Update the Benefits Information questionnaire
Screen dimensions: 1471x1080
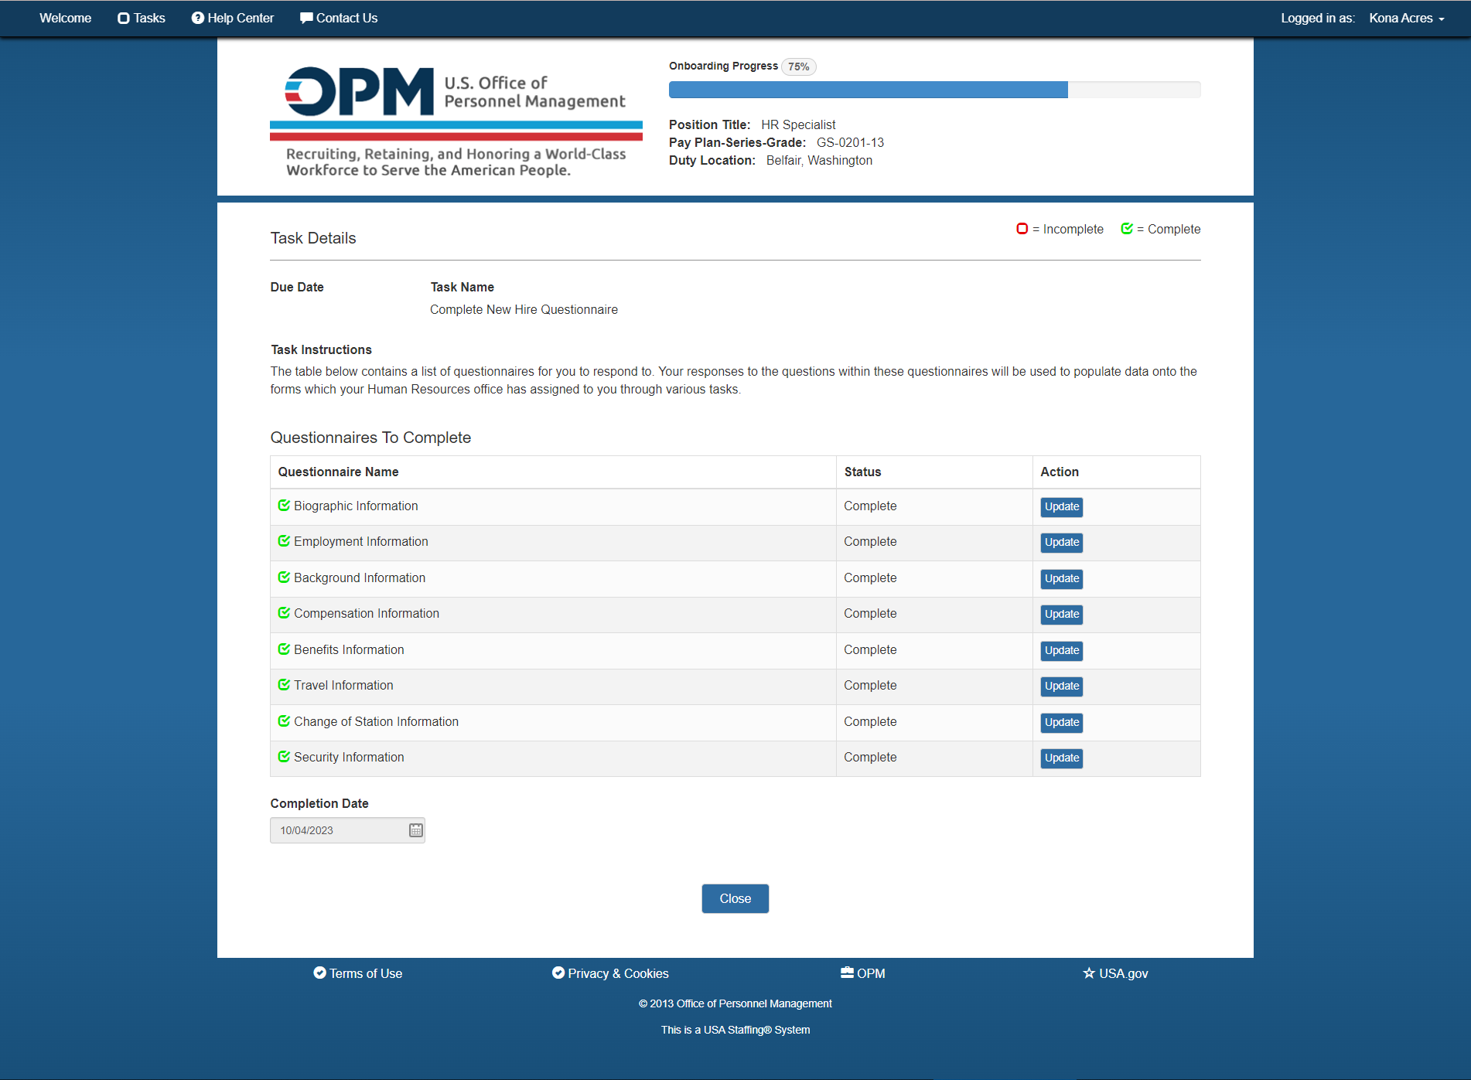(1062, 651)
